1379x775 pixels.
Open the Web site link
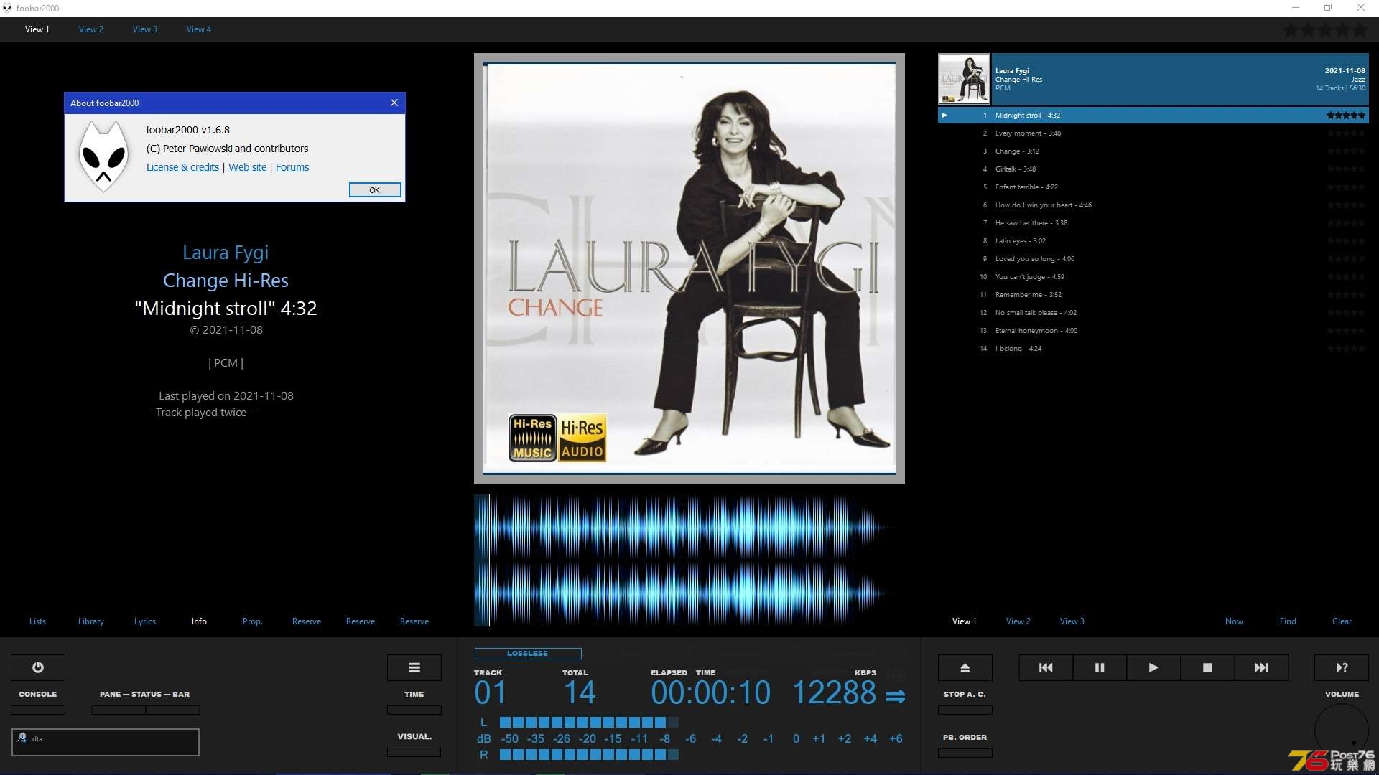coord(247,167)
